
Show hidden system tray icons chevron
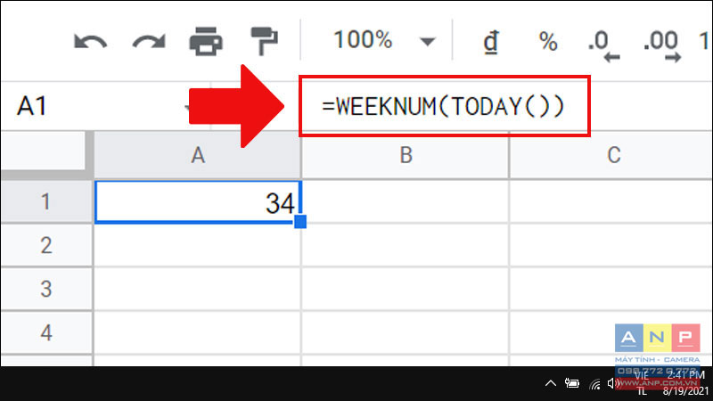pyautogui.click(x=551, y=383)
